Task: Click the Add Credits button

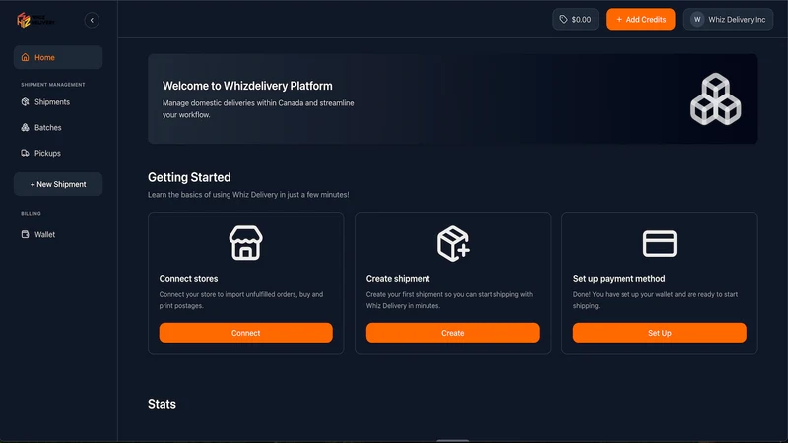Action: click(x=640, y=19)
